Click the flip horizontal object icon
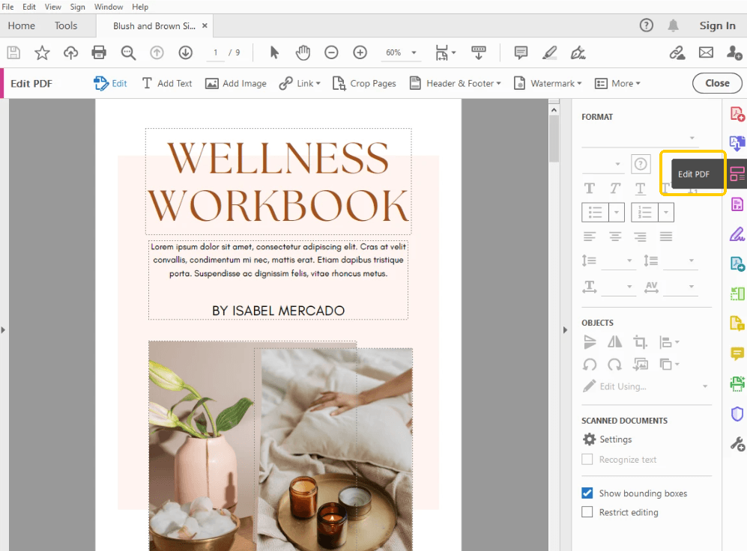The image size is (747, 551). [614, 341]
